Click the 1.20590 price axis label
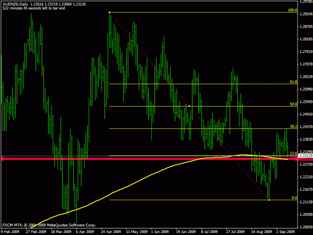 point(306,214)
